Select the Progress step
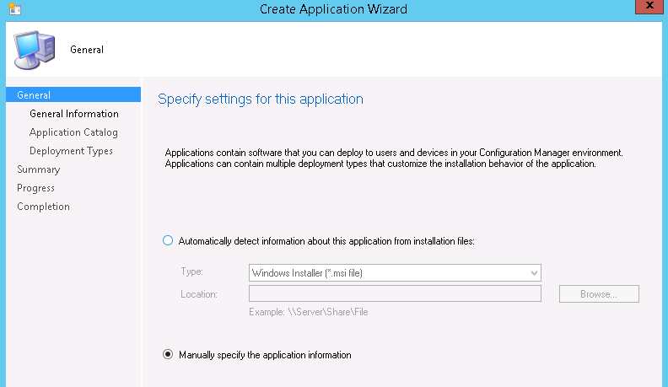Screen dimensions: 668x387 pyautogui.click(x=35, y=188)
